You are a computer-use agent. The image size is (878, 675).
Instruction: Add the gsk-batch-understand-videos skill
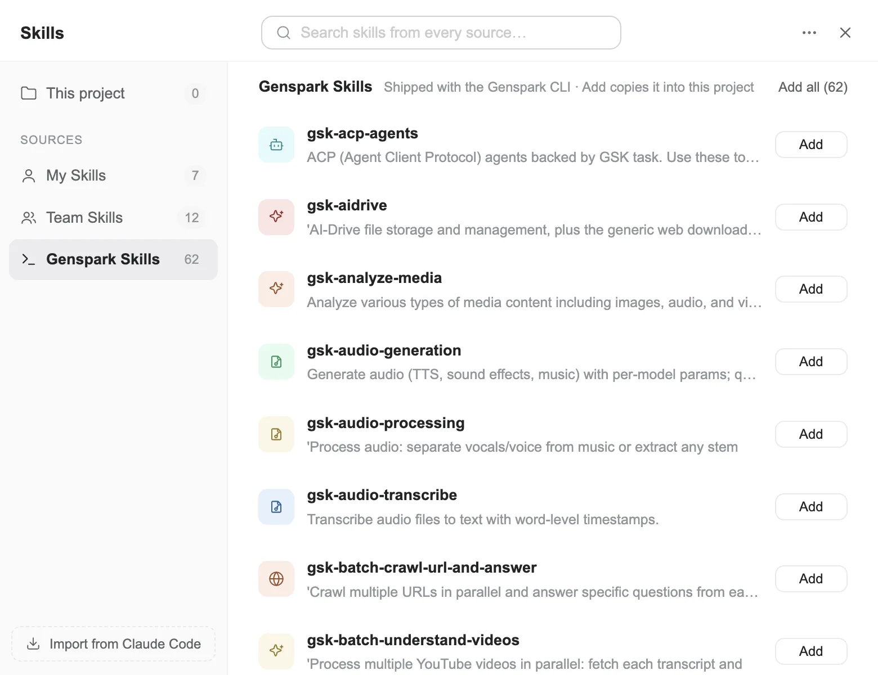[811, 651]
